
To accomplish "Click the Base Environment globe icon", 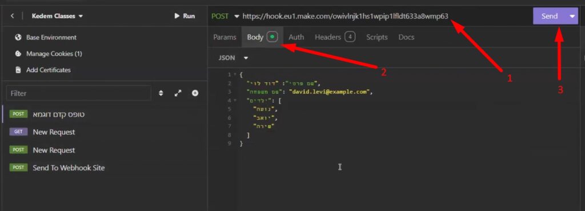I will tap(18, 37).
